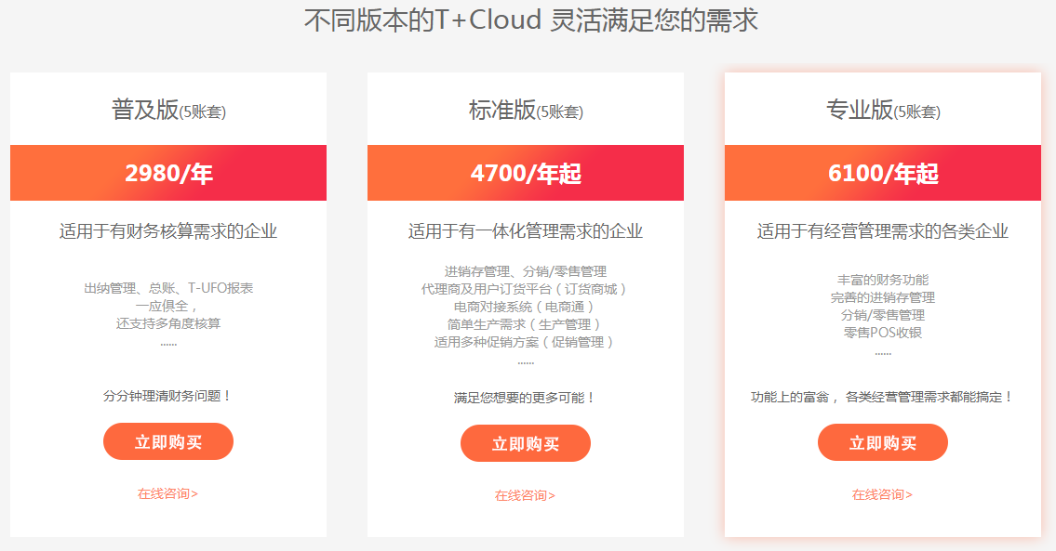Click 立即购买 button for 专业版

pyautogui.click(x=882, y=442)
